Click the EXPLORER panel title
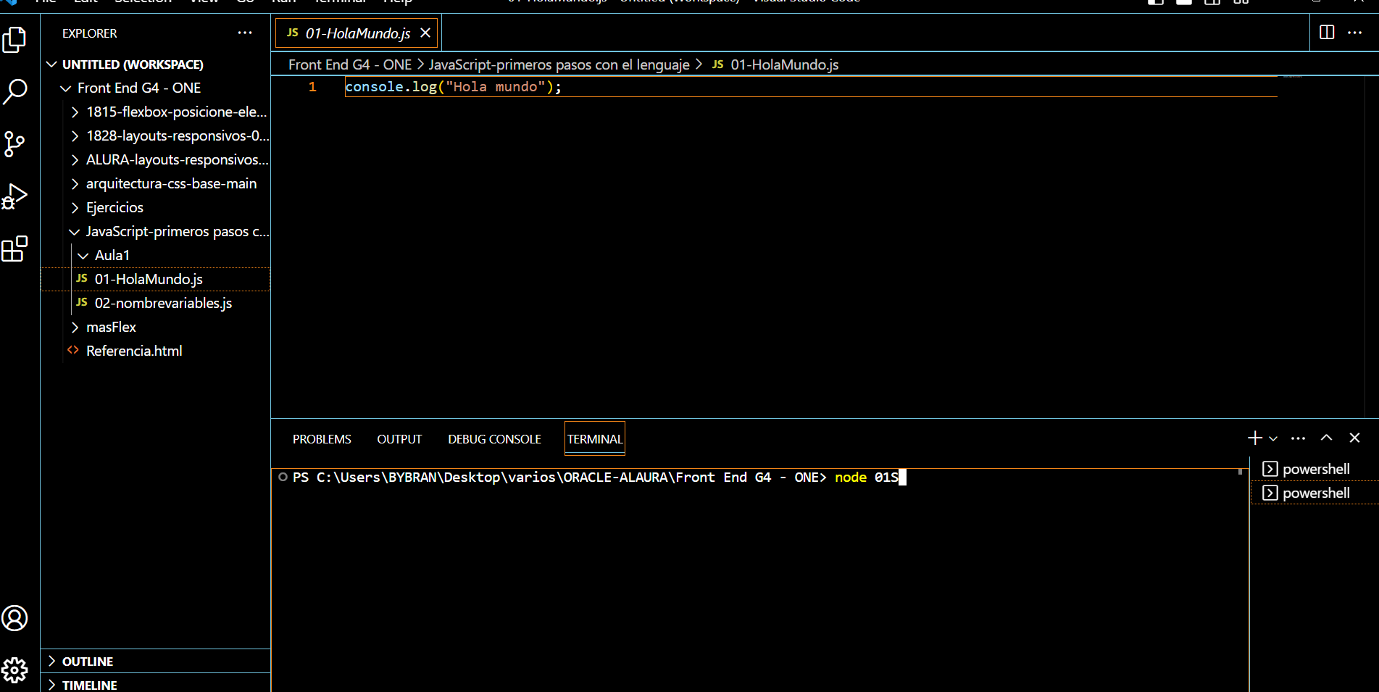This screenshot has width=1379, height=692. (x=89, y=33)
